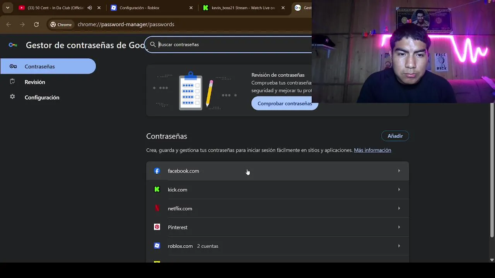Click the Roblox icon in the password list
Screen dimensions: 495x278
(157, 246)
